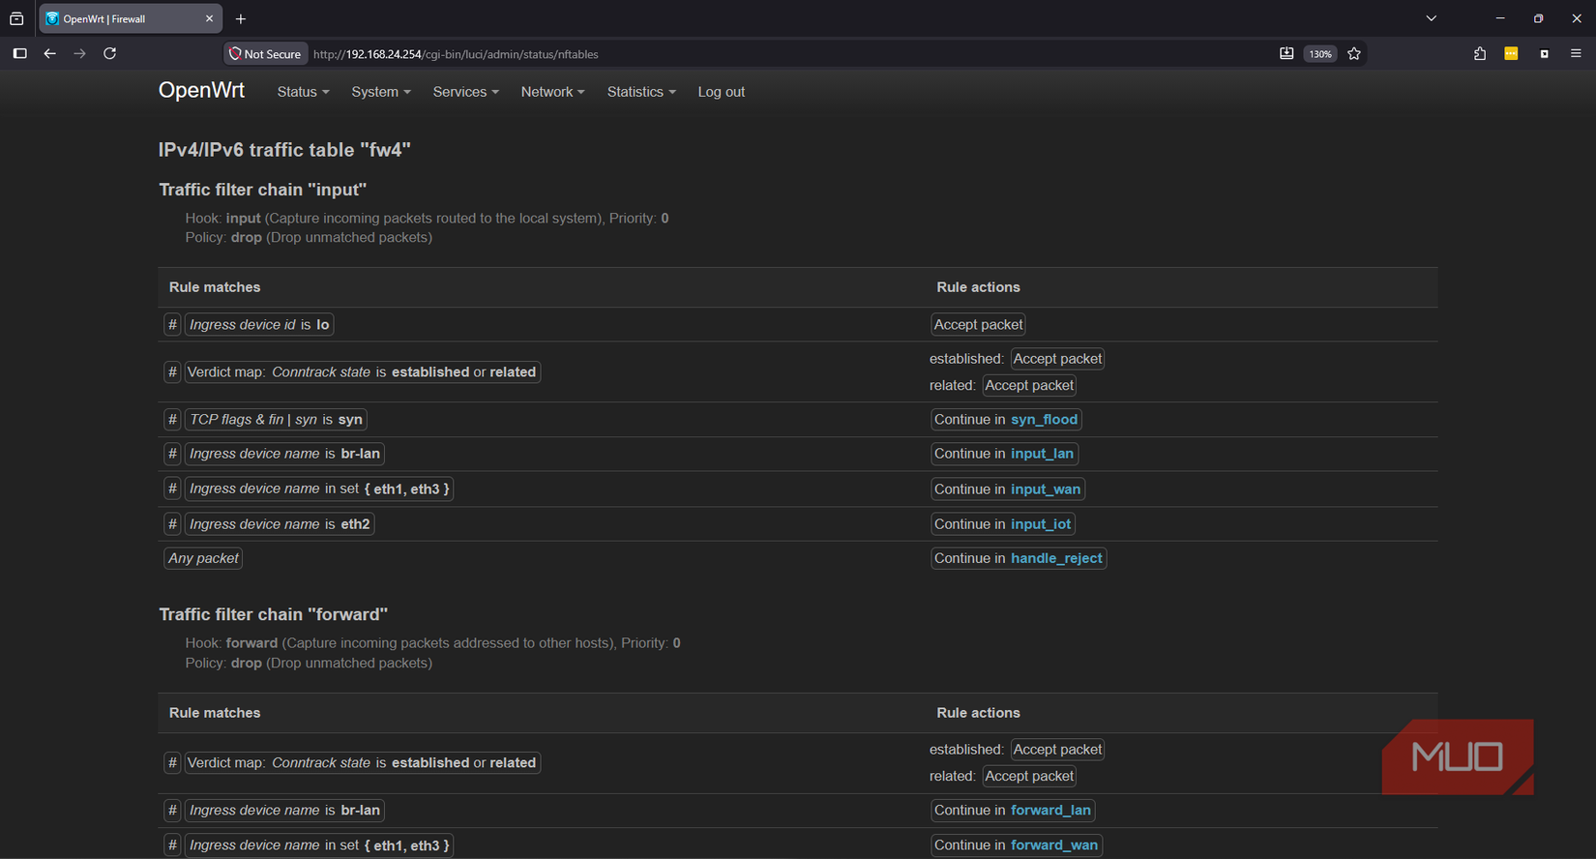Open the input_iot chain link
The height and width of the screenshot is (859, 1596).
[1041, 524]
